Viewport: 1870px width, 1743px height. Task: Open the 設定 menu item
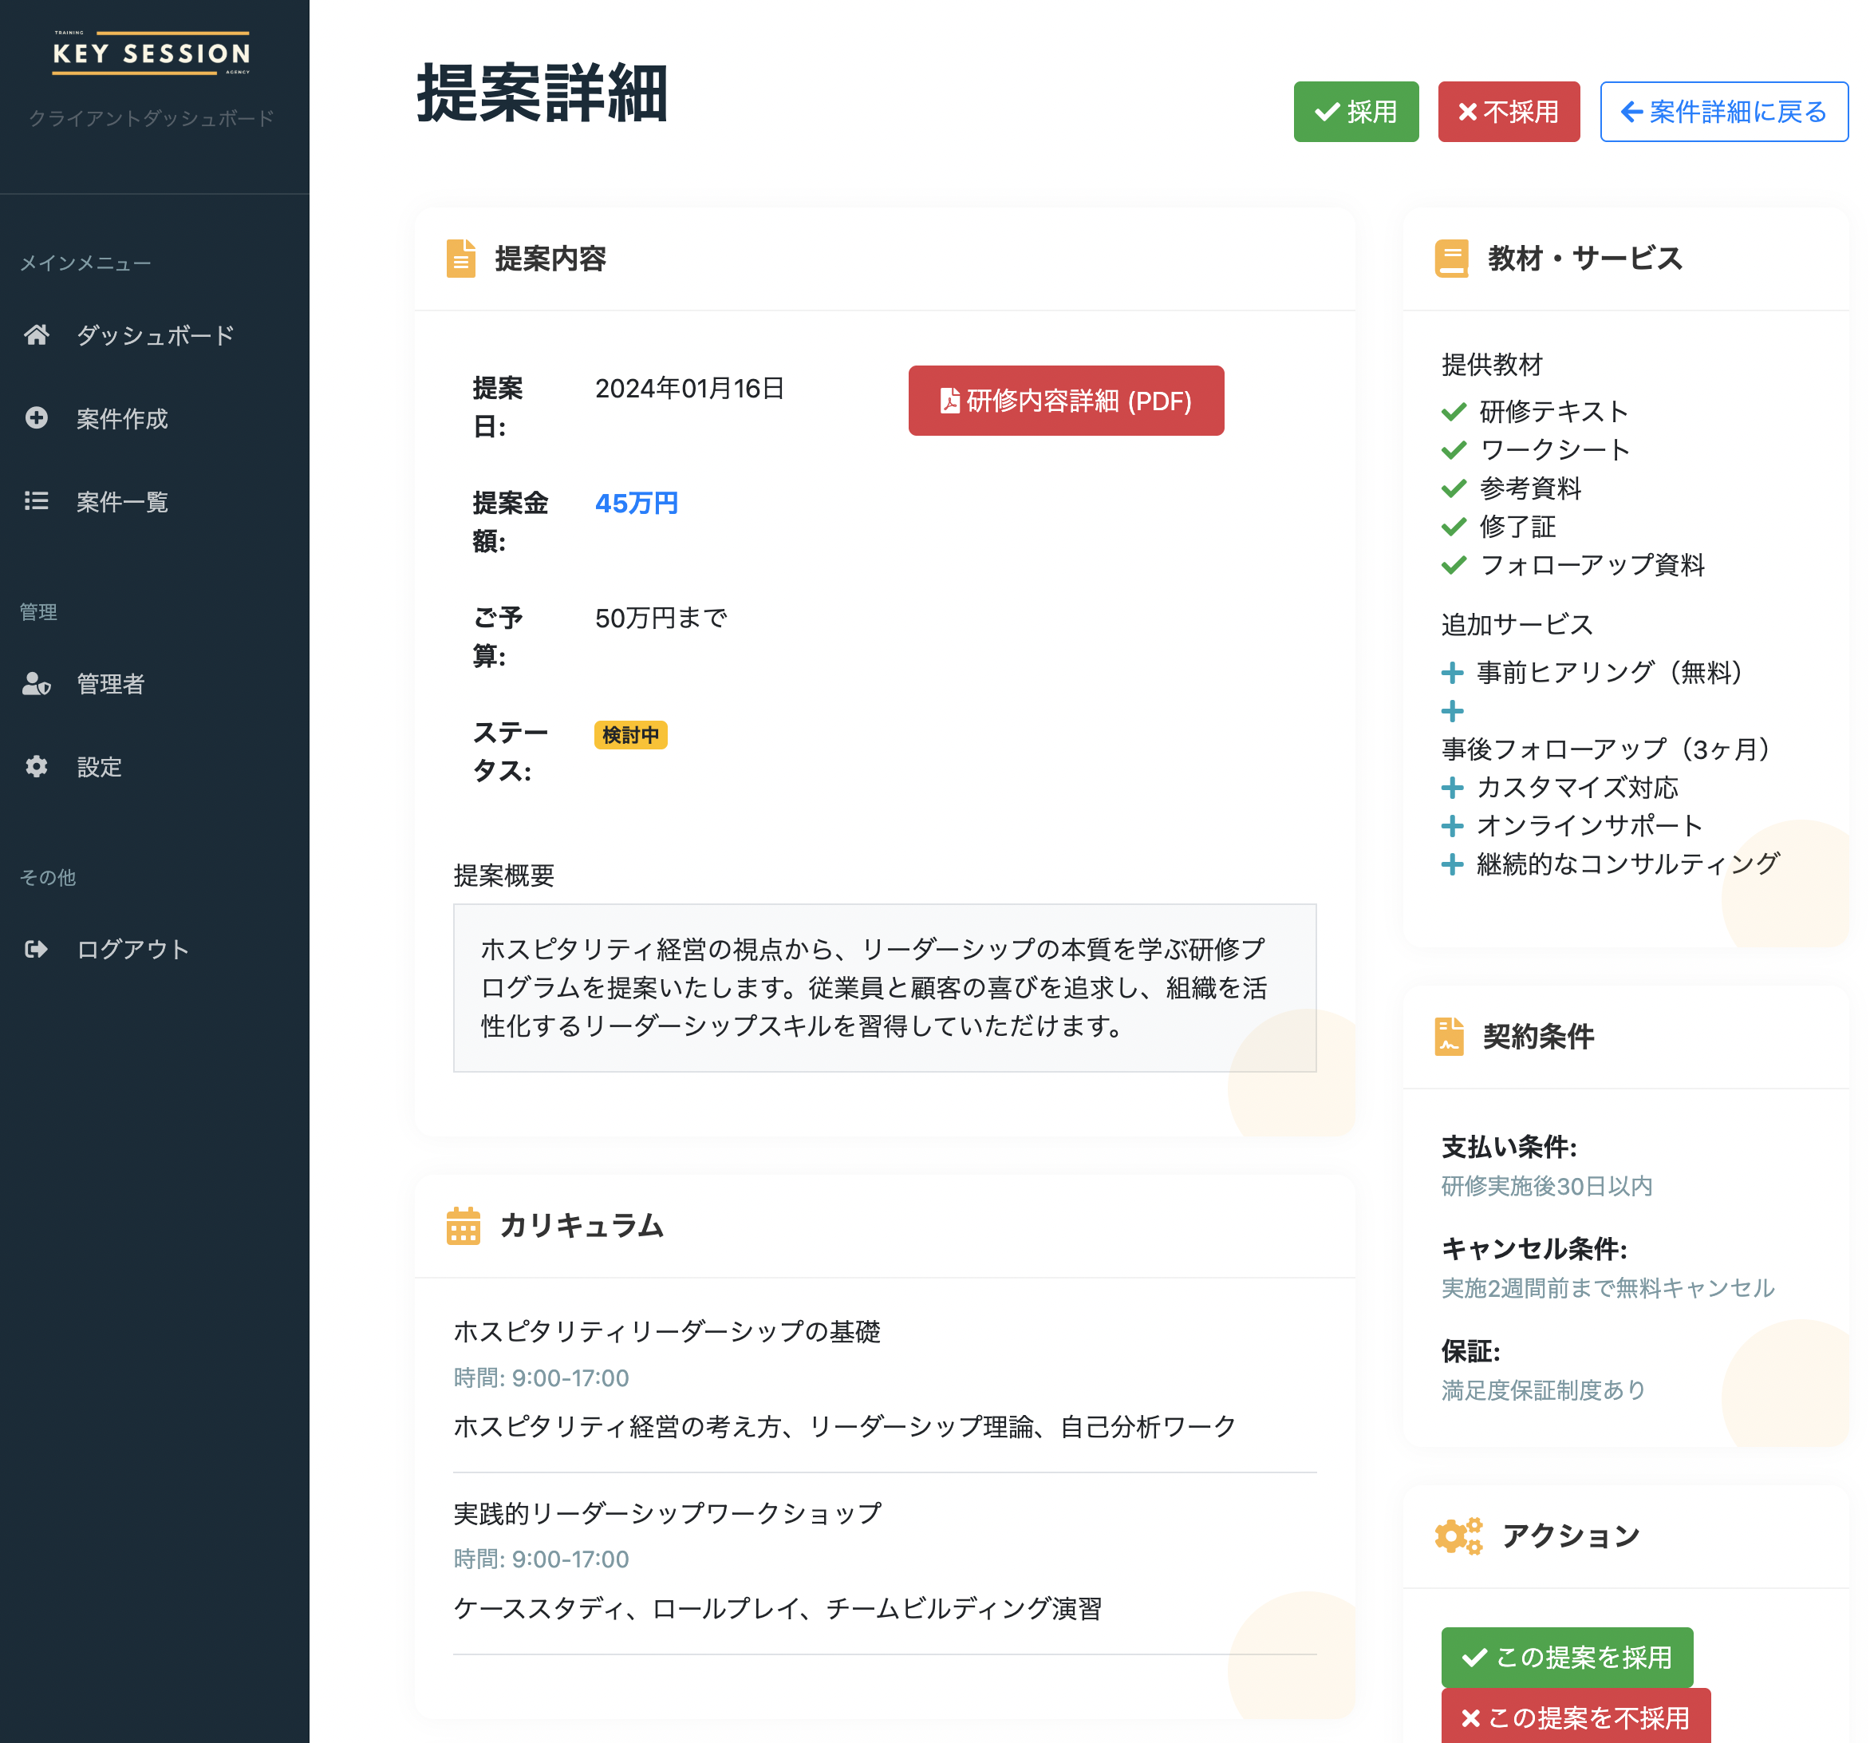click(x=100, y=767)
